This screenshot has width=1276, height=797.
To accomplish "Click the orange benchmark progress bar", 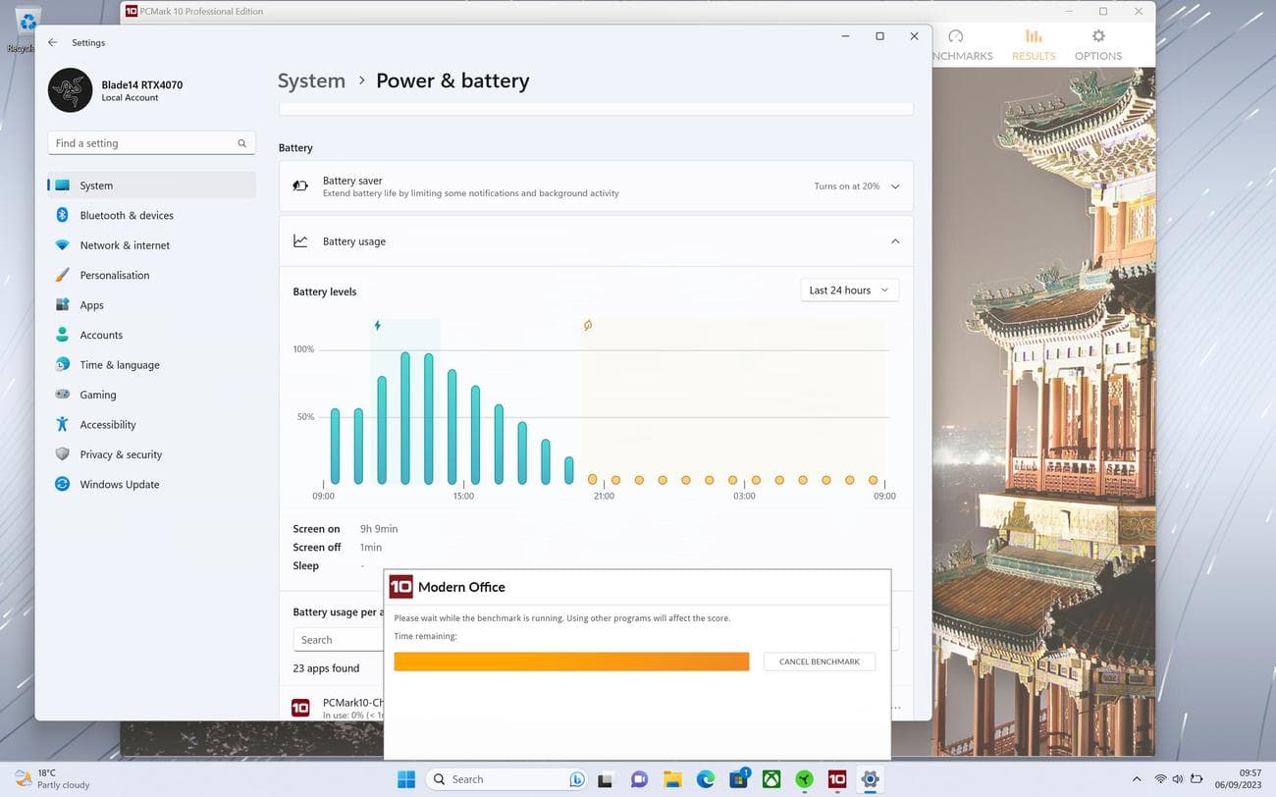I will click(571, 662).
